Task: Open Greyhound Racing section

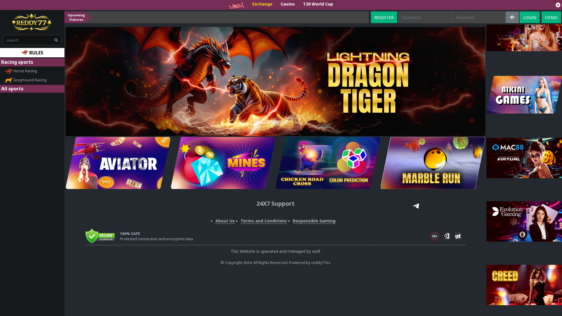Action: (30, 80)
